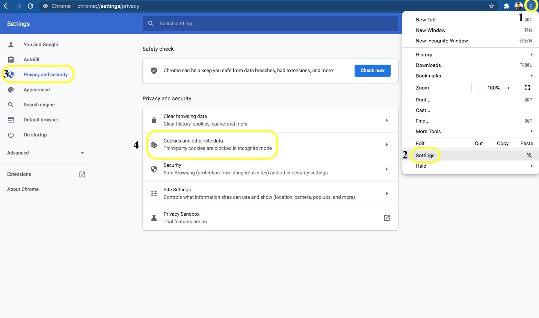Toggle fullscreen from the Zoom row
The width and height of the screenshot is (539, 318).
coord(527,88)
